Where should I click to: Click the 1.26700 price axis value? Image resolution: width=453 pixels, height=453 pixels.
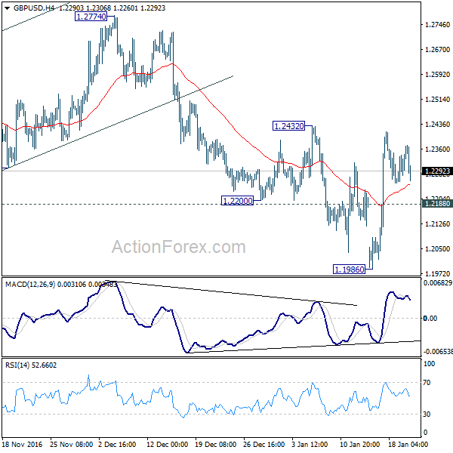point(437,50)
